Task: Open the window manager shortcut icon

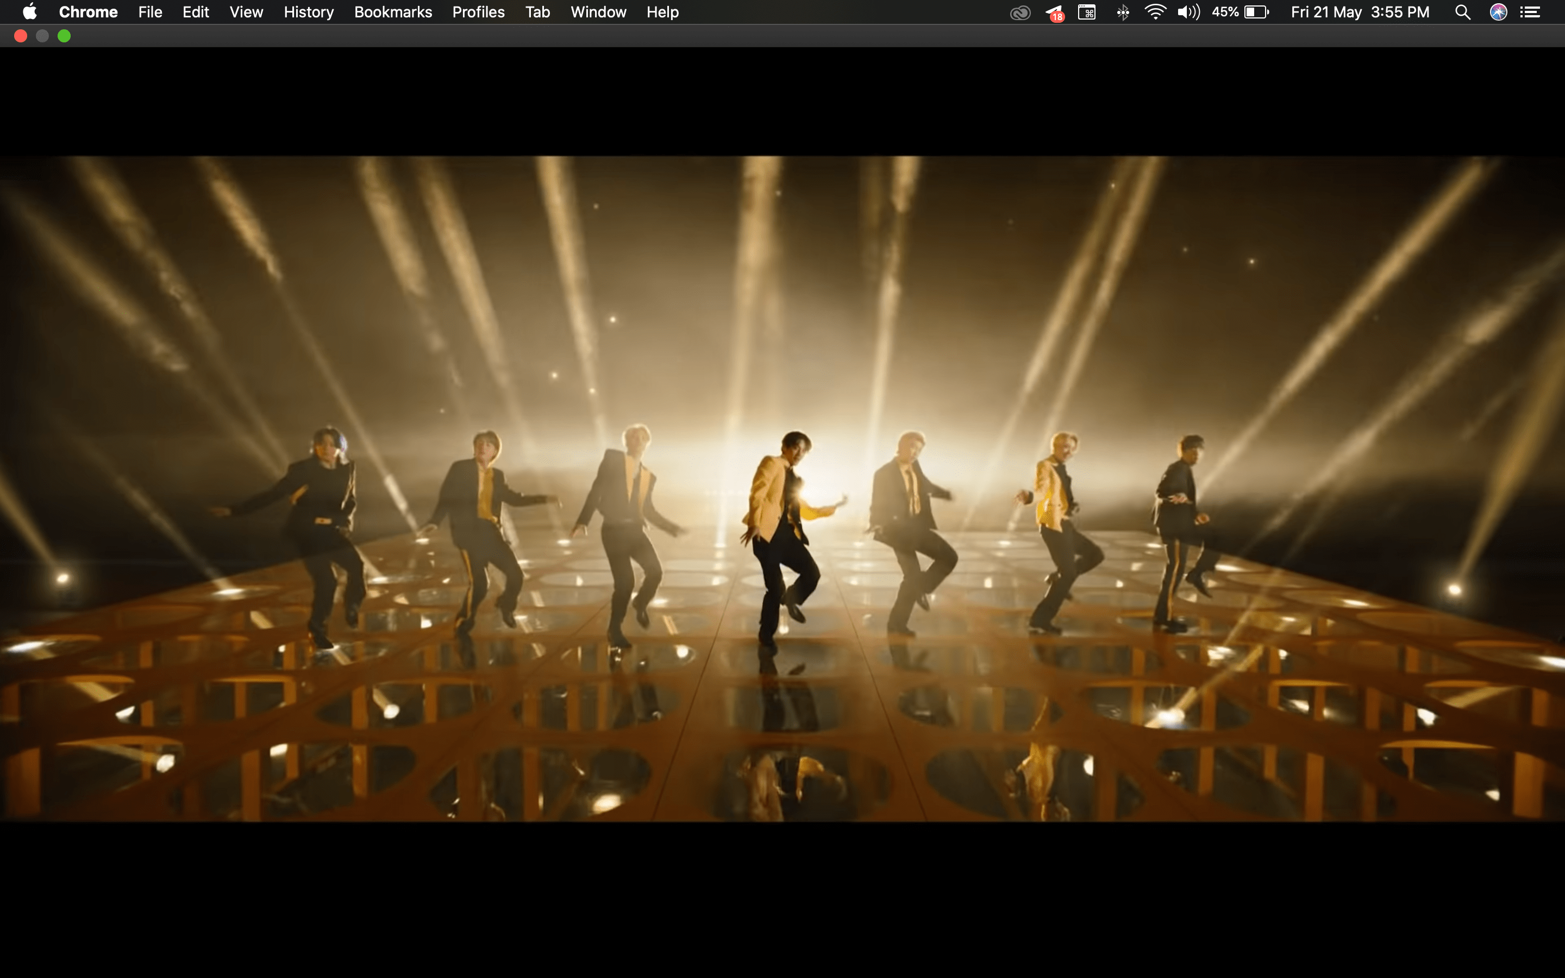Action: click(1087, 12)
